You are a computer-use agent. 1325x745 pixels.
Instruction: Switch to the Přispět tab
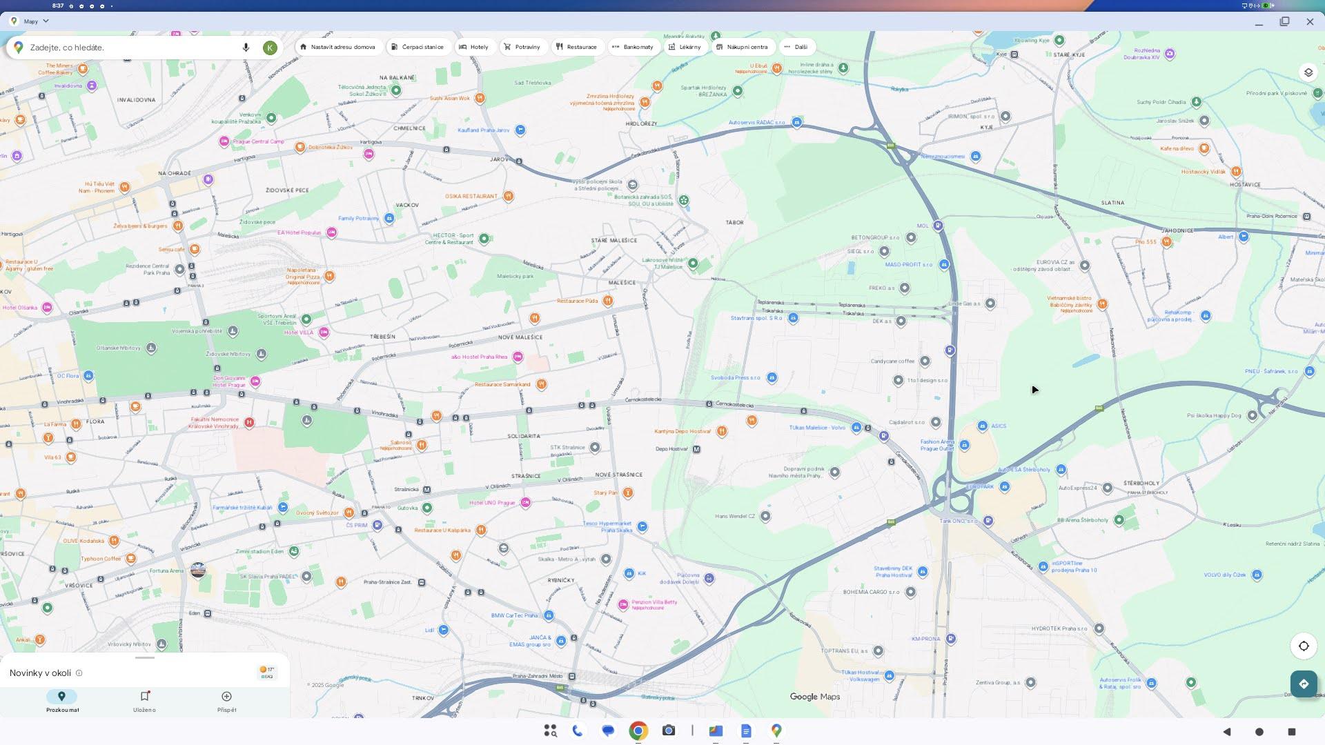coord(226,702)
